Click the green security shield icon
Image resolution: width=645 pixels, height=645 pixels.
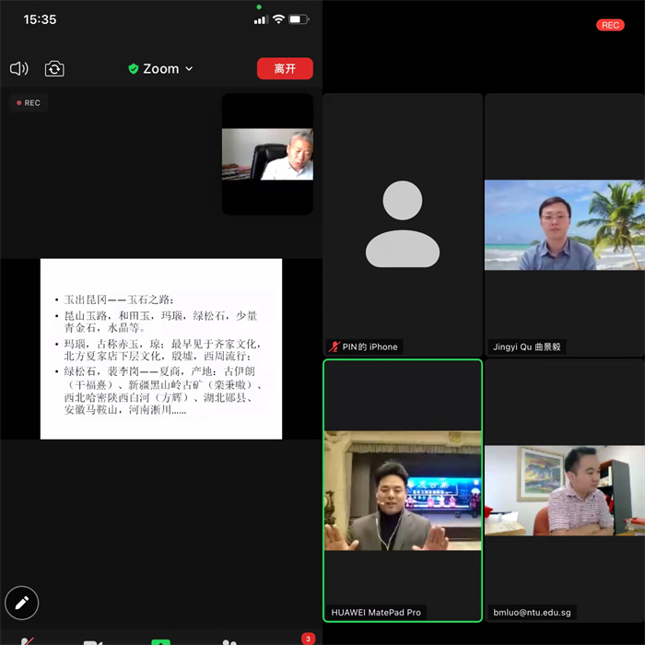(134, 69)
